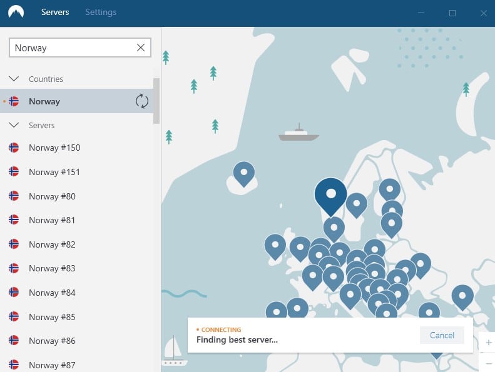Screen dimensions: 495x372
Task: Cancel the connection attempt
Action: (x=442, y=335)
